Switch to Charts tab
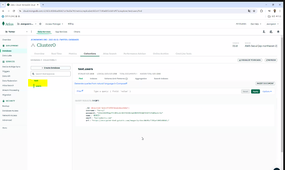The width and height of the screenshot is (285, 170). pyautogui.click(x=77, y=31)
